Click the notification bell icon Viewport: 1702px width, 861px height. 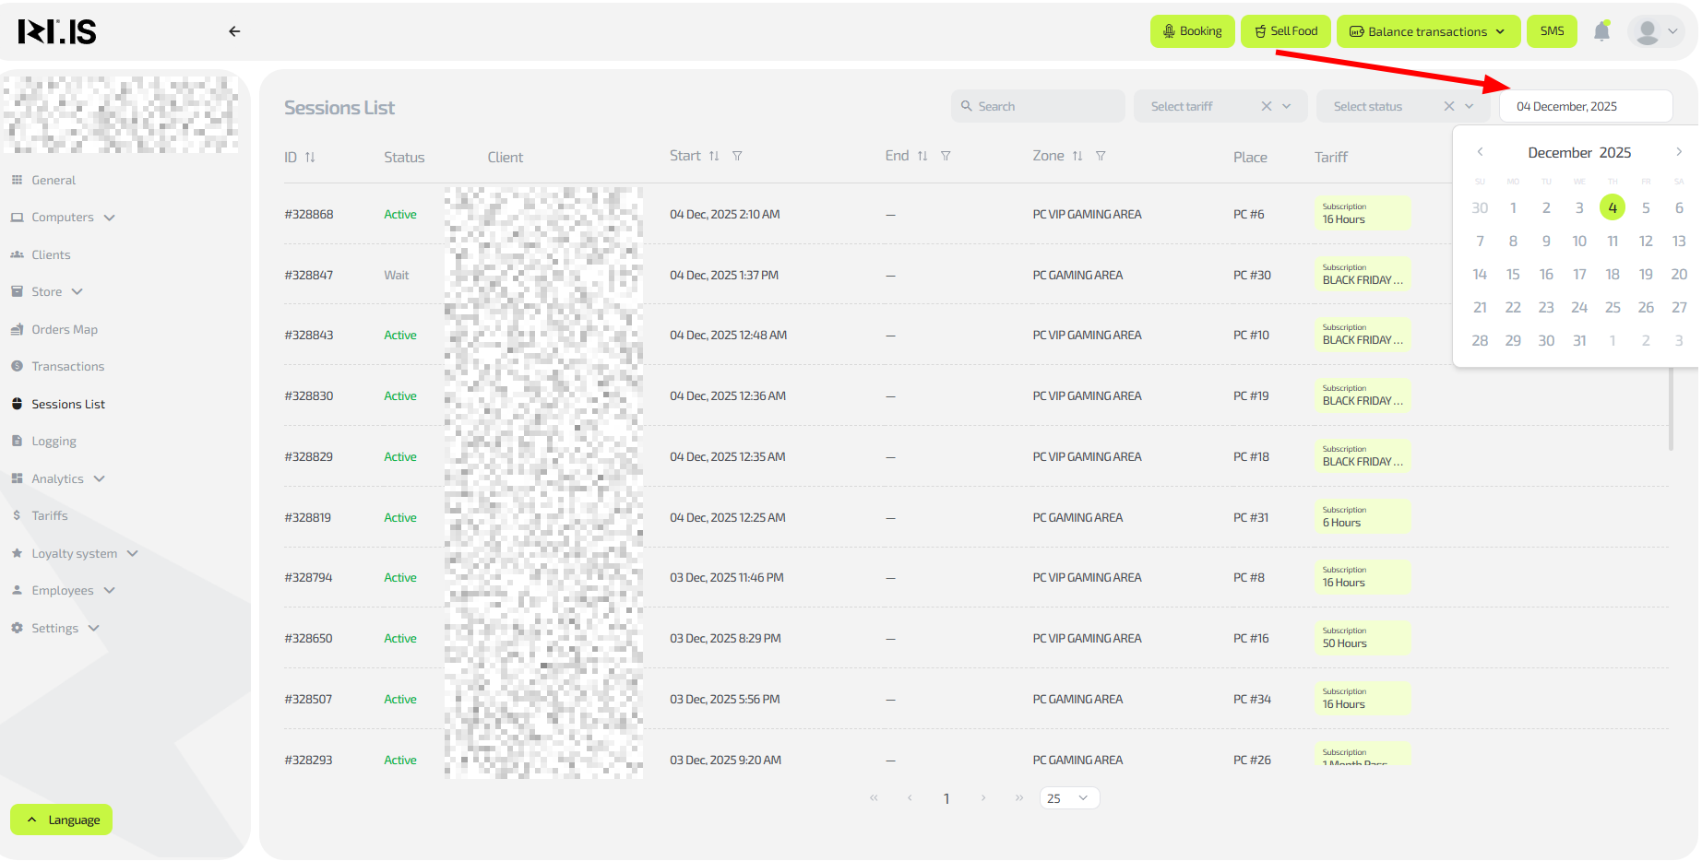point(1601,31)
